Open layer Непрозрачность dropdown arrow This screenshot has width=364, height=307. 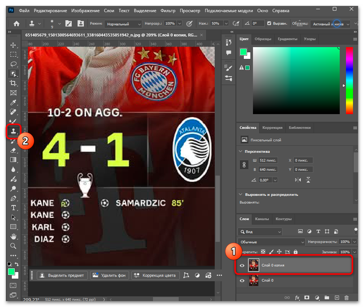[354, 242]
